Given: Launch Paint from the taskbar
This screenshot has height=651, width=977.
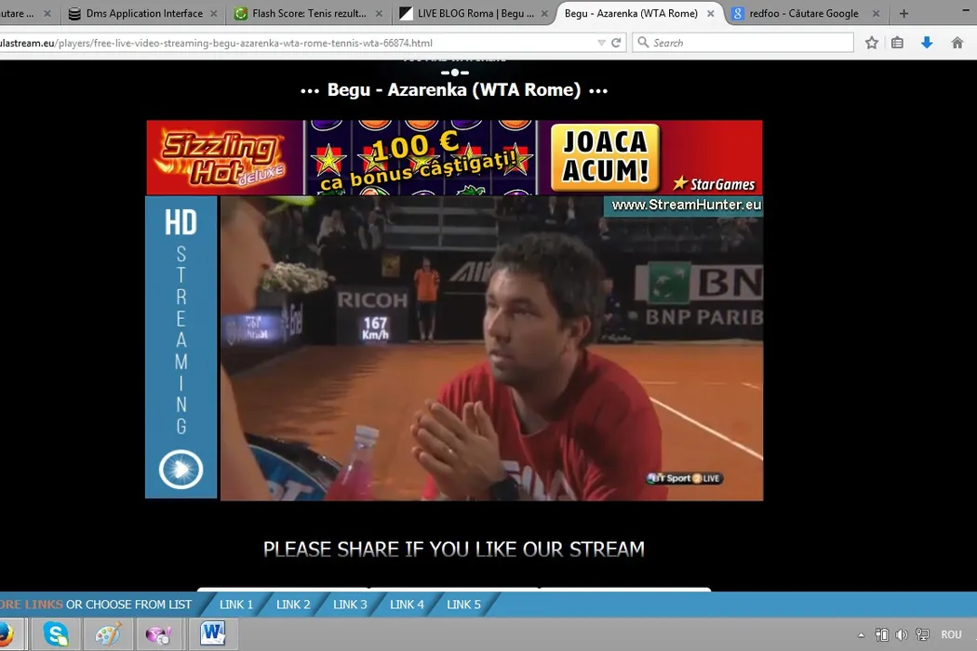Looking at the screenshot, I should pos(108,634).
